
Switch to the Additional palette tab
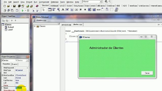click(54, 6)
